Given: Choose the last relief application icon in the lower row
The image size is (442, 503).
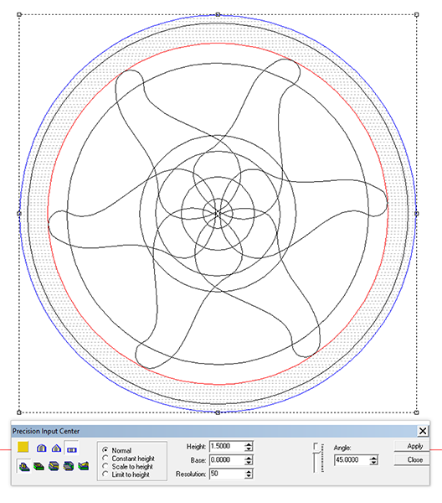Looking at the screenshot, I should point(83,466).
